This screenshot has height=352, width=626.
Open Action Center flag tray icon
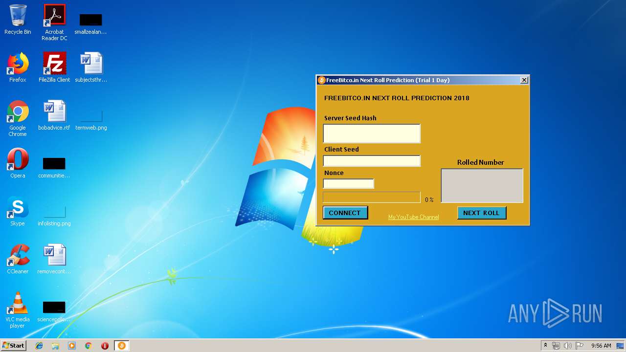pyautogui.click(x=580, y=346)
